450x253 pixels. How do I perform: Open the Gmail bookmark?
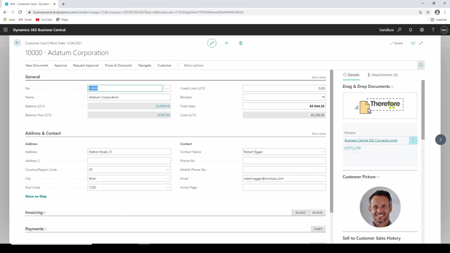[x=25, y=19]
